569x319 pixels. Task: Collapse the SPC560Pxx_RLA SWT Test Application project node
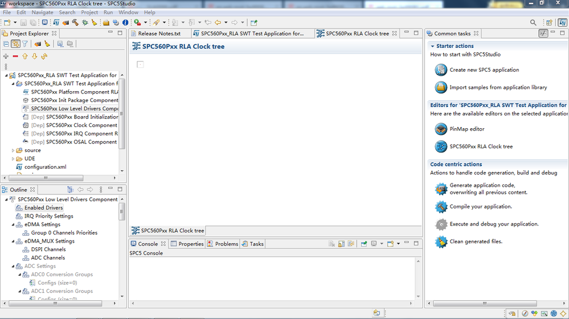(x=6, y=76)
